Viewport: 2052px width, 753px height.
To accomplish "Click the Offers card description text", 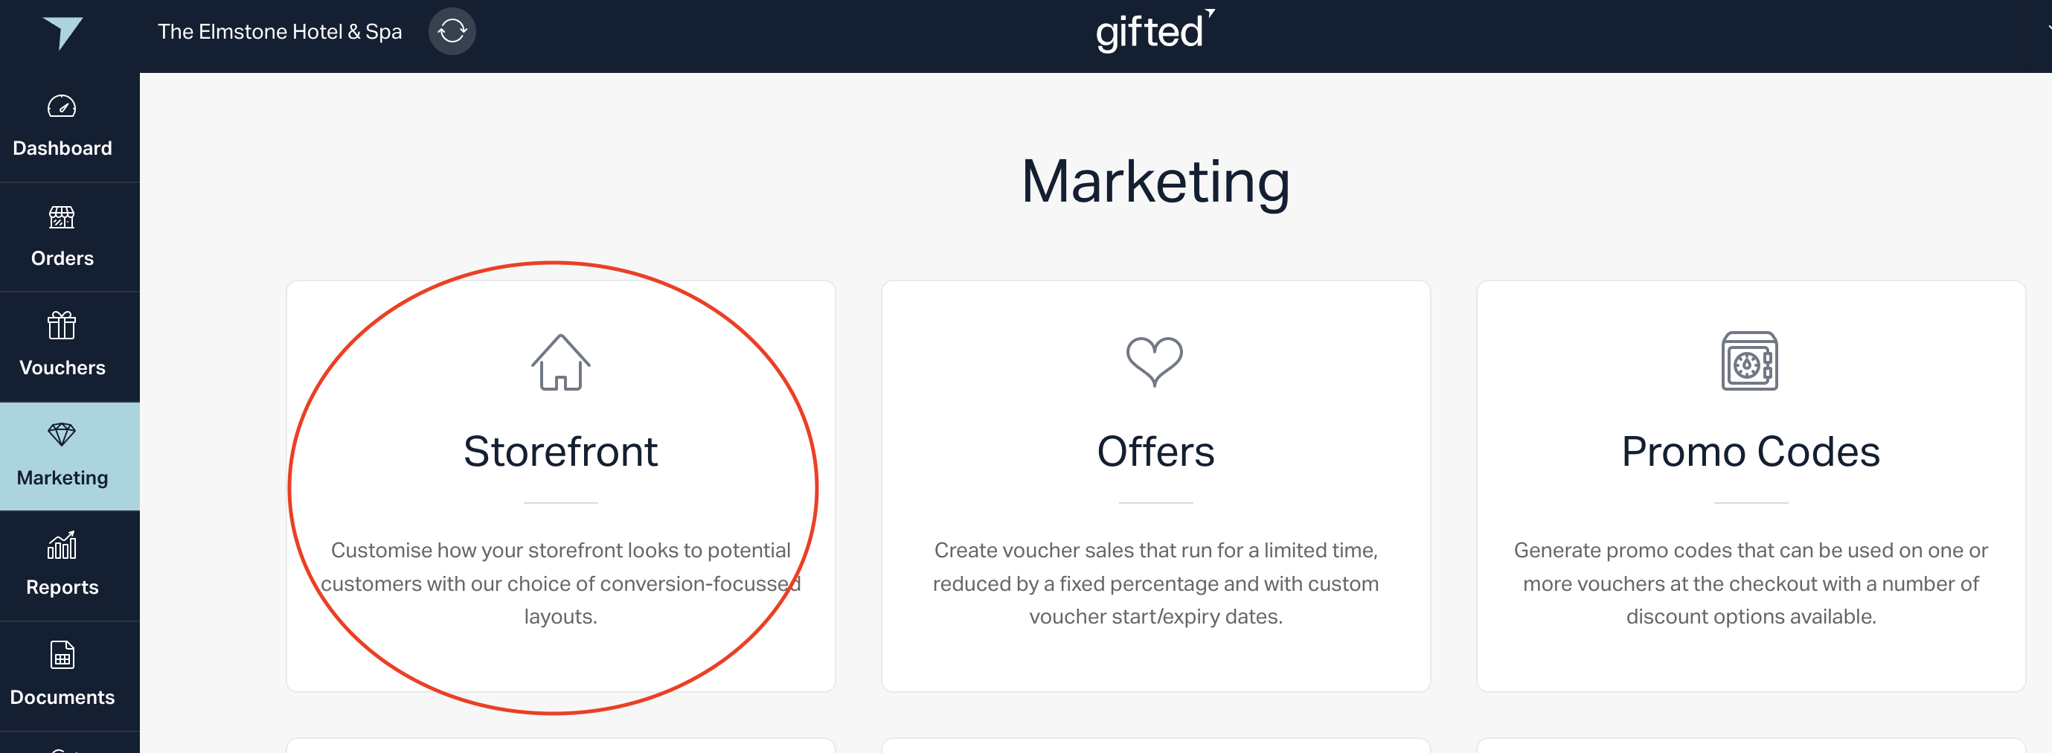I will [1156, 583].
